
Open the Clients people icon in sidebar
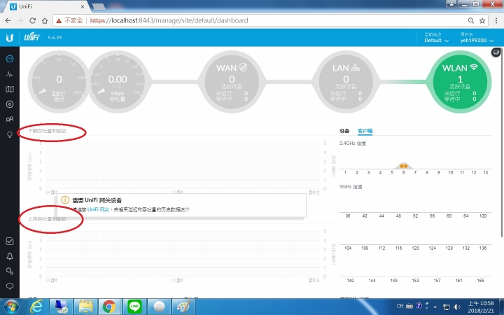point(10,119)
